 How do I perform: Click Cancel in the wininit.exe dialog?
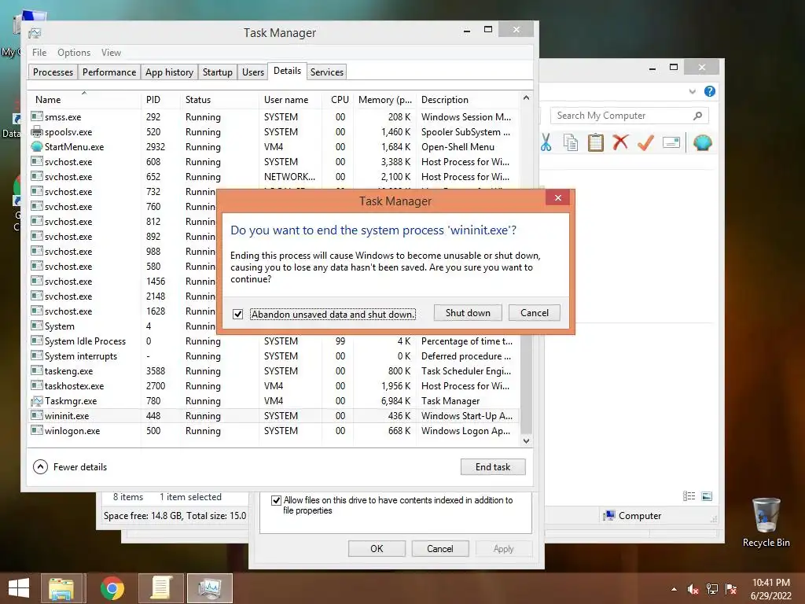[x=535, y=313]
